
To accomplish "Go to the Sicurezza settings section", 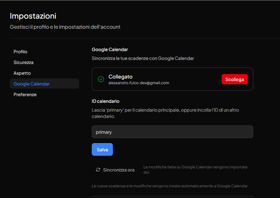I will pos(44,62).
